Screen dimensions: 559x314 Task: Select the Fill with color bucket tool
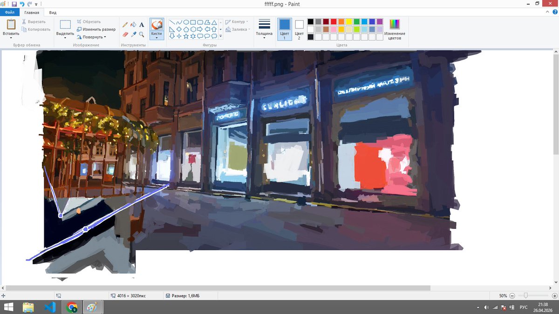(x=133, y=24)
